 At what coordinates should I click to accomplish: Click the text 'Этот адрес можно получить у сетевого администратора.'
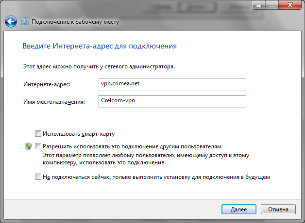(x=99, y=66)
